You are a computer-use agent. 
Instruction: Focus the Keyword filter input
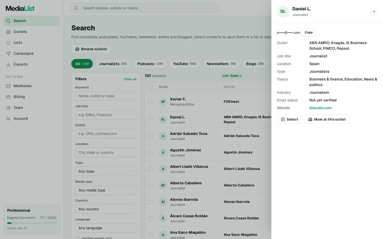(106, 96)
